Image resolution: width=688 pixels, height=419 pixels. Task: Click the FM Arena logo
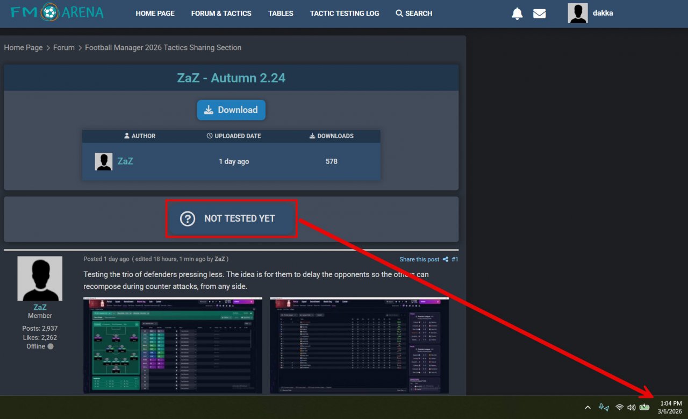pos(57,12)
